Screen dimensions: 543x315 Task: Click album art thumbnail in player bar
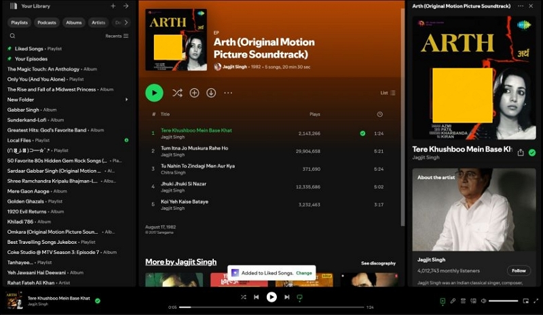click(14, 300)
